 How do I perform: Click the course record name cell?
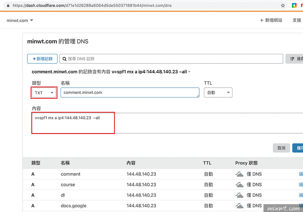pos(68,185)
